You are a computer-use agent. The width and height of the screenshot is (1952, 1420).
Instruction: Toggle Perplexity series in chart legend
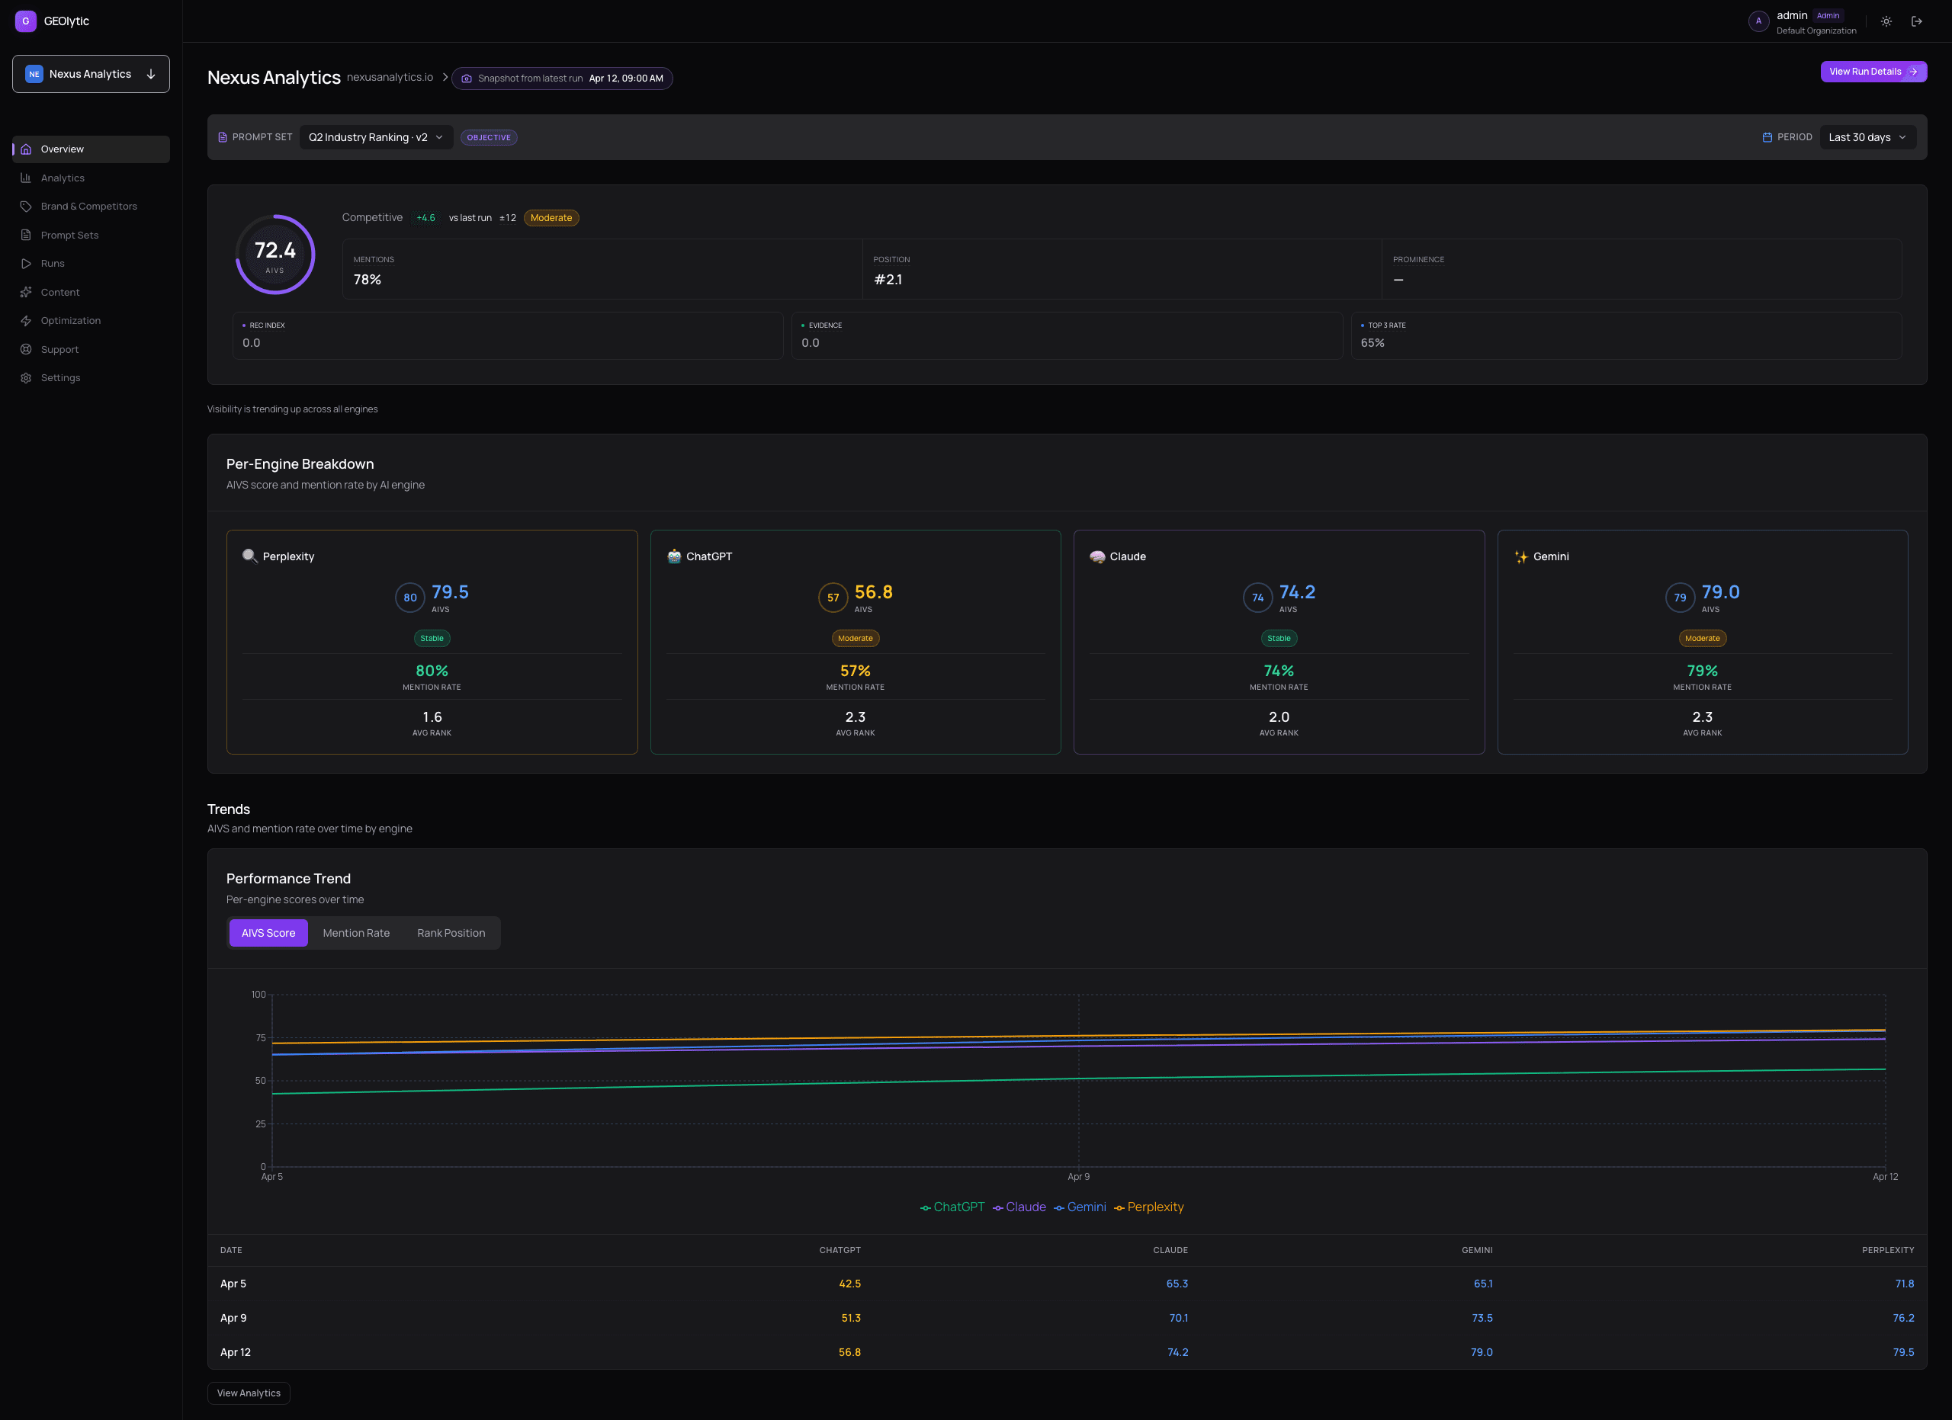click(x=1149, y=1207)
